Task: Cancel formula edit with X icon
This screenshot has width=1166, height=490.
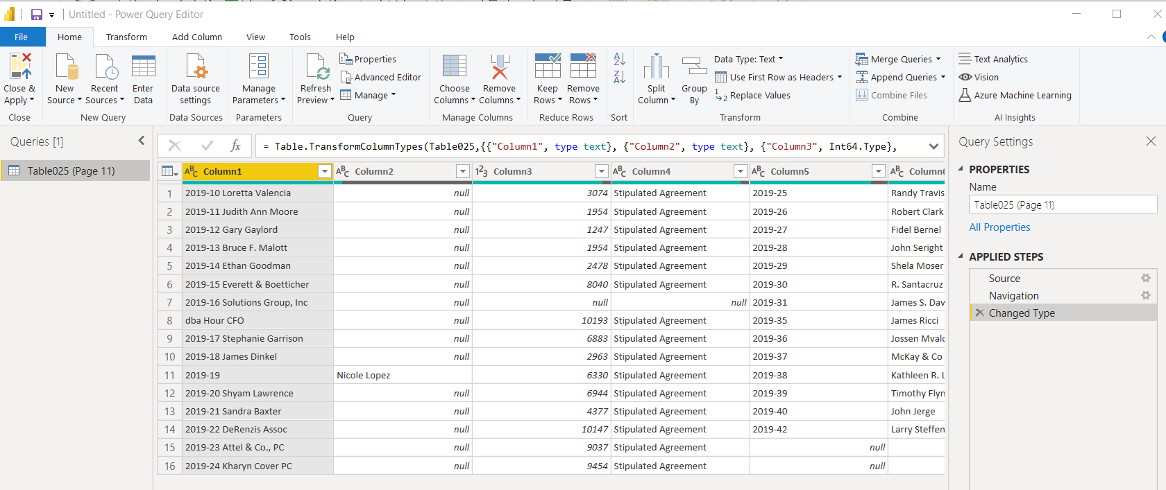Action: [x=175, y=146]
